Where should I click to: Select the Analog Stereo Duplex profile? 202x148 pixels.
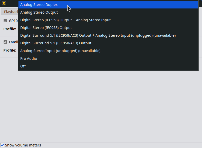(x=39, y=5)
